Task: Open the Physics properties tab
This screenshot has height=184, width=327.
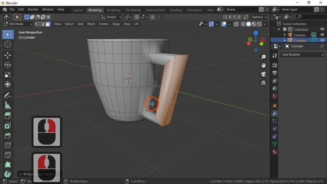Action: [275, 129]
